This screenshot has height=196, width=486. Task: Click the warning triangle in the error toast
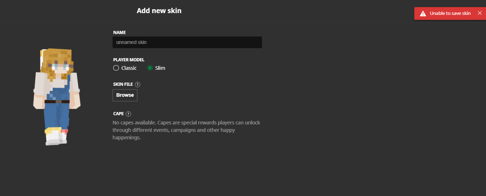[423, 13]
